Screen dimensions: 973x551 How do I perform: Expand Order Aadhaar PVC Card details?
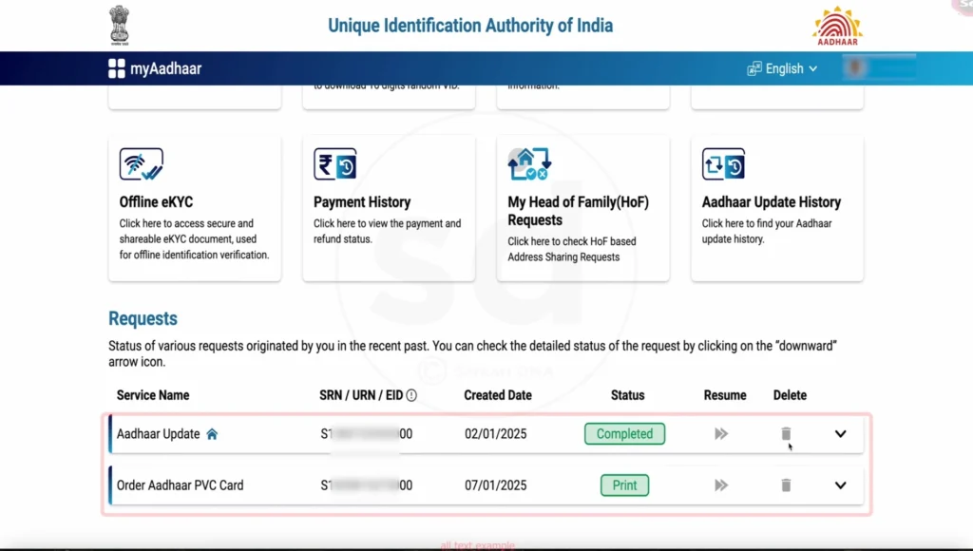coord(840,485)
